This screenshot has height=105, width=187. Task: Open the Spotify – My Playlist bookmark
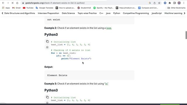(x=103, y=8)
